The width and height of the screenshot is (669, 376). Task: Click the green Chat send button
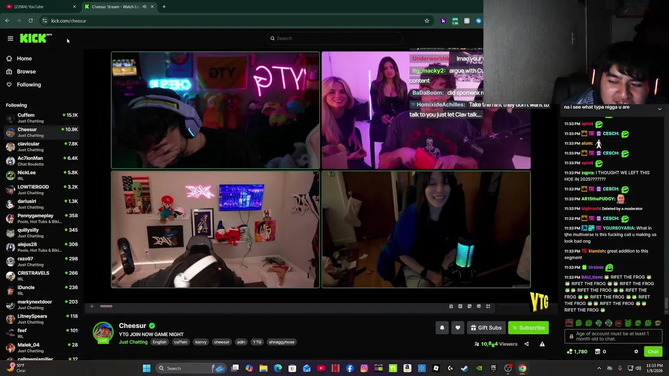point(653,351)
